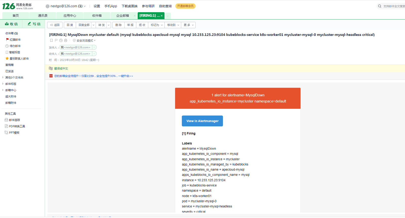Open 参与调研 in the top menu

coord(148,6)
